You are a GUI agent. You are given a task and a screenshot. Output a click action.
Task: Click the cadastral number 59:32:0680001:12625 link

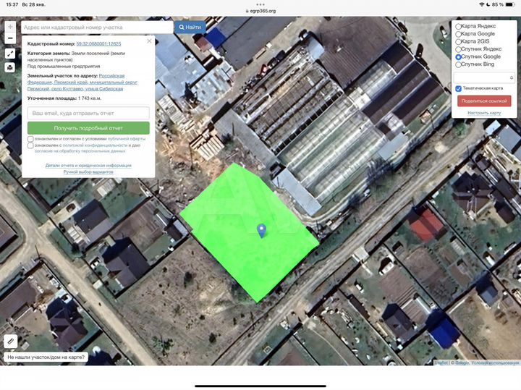pos(98,43)
